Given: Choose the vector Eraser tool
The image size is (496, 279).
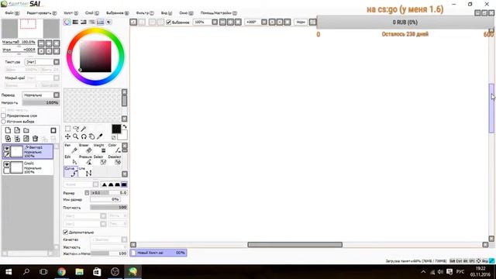Looking at the screenshot, I should 86,148.
